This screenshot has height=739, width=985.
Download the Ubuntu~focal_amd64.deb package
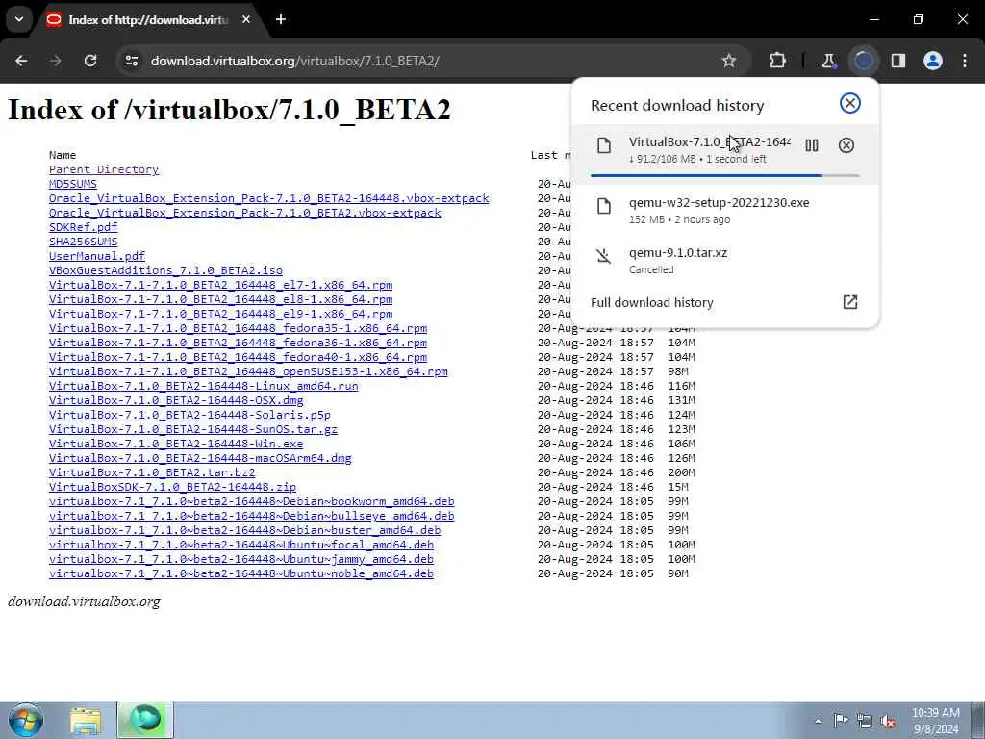coord(241,546)
